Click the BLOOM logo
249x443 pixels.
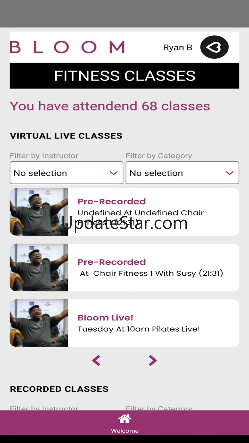(67, 47)
